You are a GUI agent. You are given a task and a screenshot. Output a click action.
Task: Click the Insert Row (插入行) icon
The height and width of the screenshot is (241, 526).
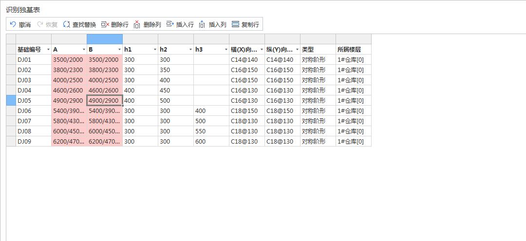pos(170,24)
